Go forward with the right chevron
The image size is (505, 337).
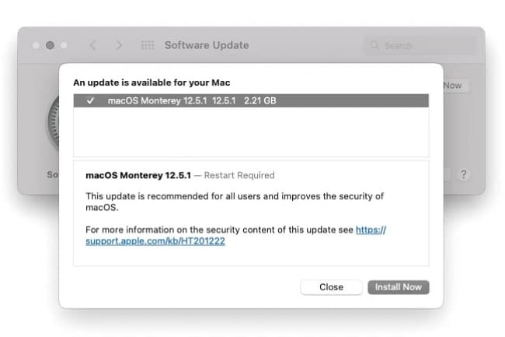tap(119, 45)
